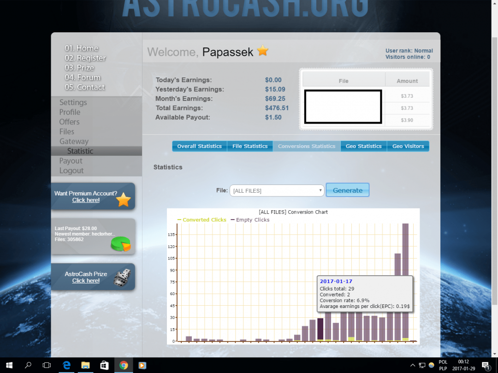Switch to the Geo Statistics tab
The height and width of the screenshot is (373, 498).
tap(363, 146)
